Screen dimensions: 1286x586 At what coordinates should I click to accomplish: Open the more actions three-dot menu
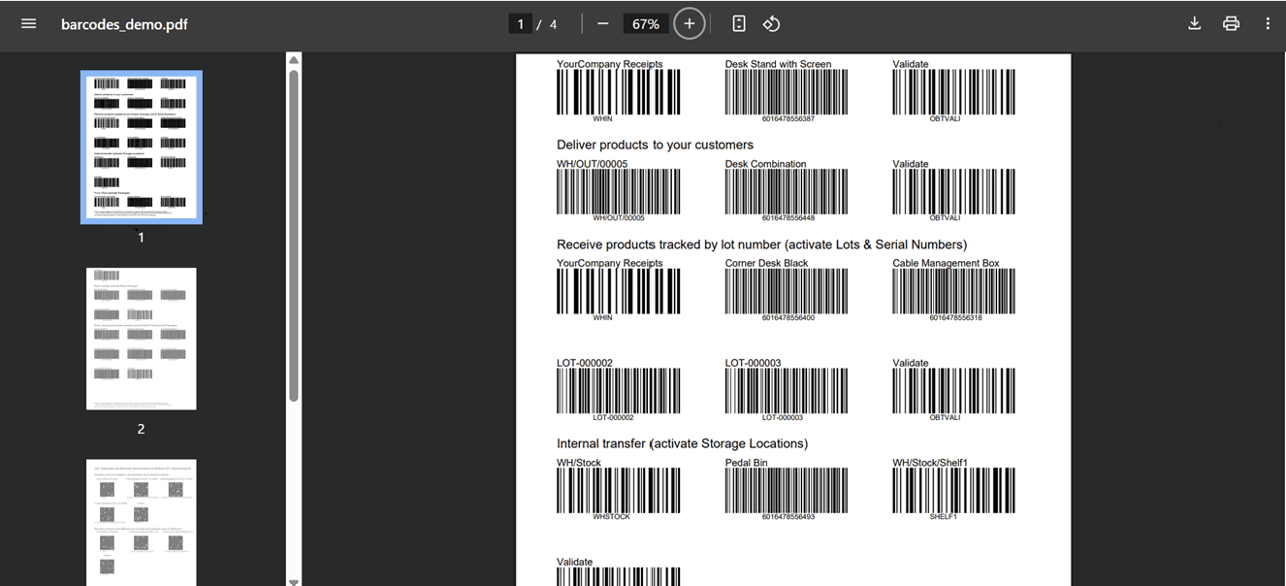tap(1268, 23)
